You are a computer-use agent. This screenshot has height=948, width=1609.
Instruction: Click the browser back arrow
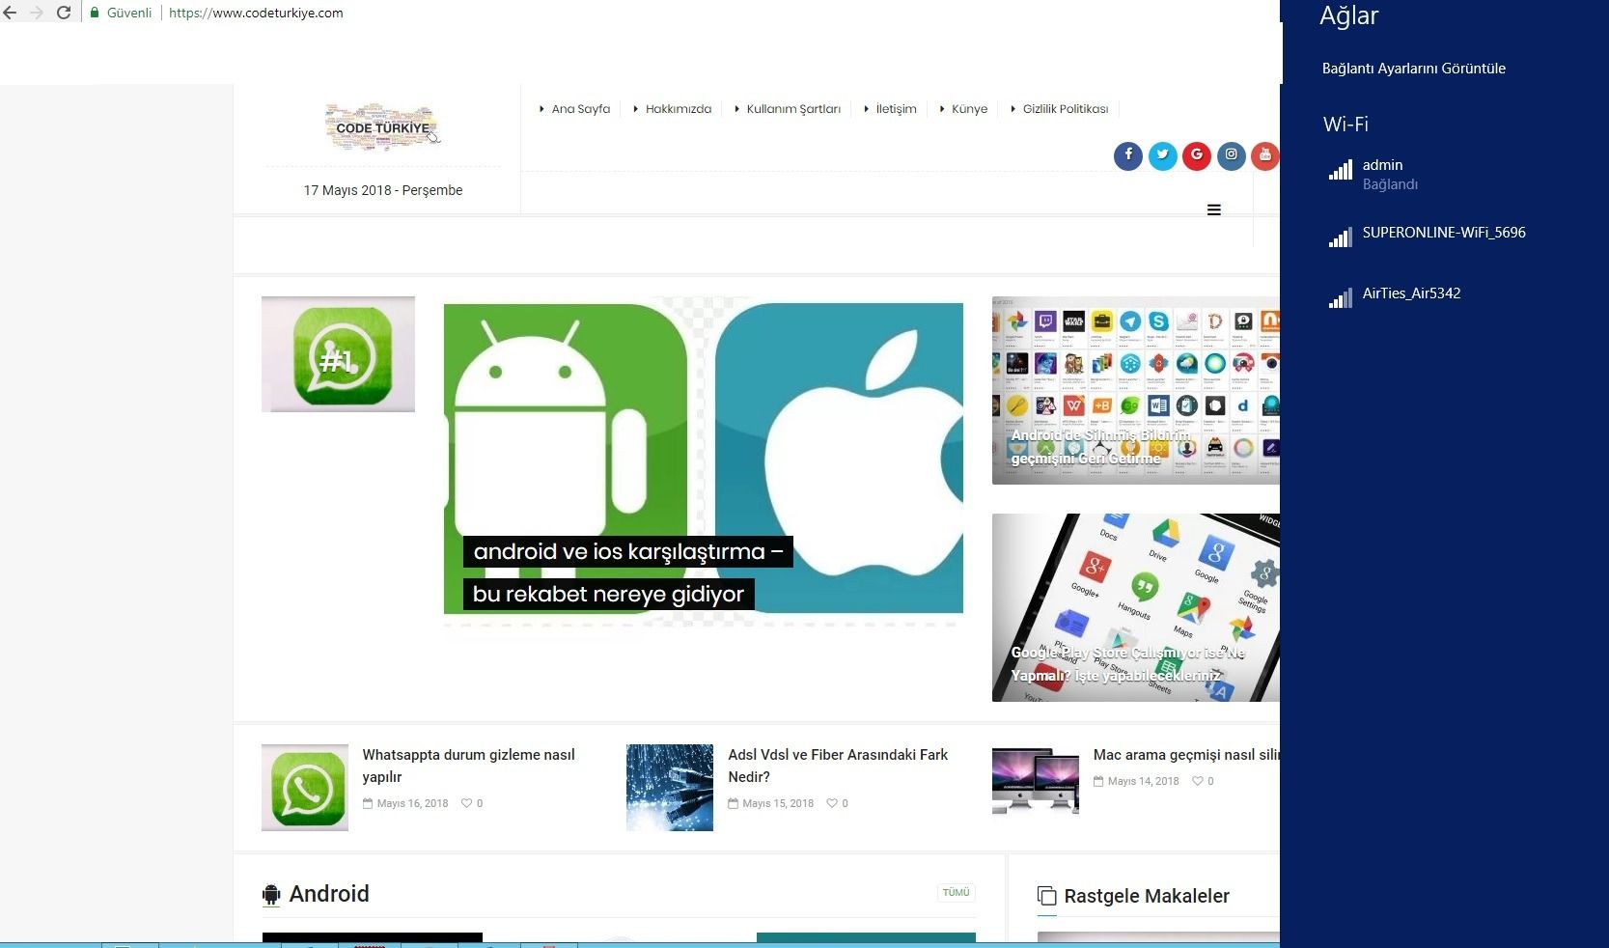click(10, 14)
